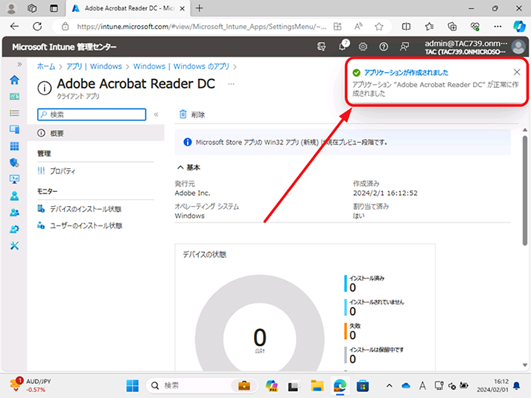Click the blue info icon in preview banner
Image resolution: width=531 pixels, height=398 pixels.
[x=187, y=142]
